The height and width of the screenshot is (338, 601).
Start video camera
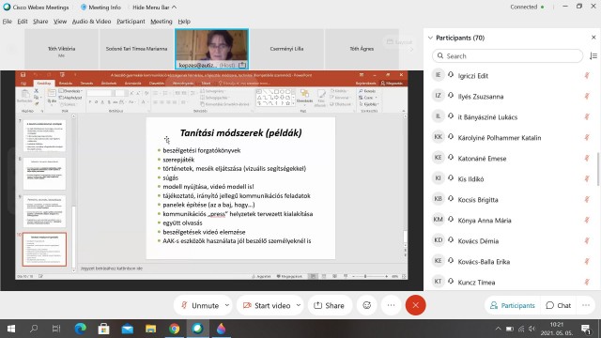[267, 305]
